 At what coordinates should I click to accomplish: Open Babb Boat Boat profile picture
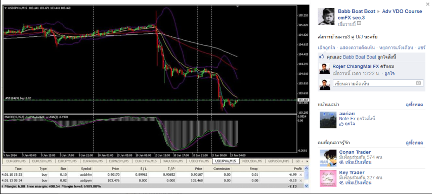326,17
